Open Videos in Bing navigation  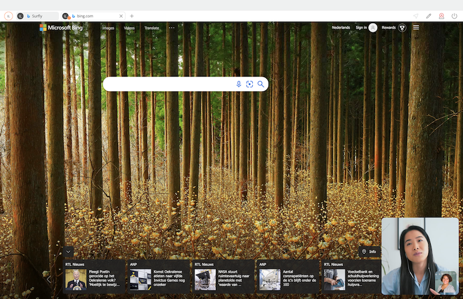click(129, 28)
